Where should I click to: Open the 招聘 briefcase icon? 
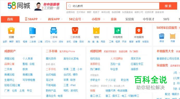(x=11, y=31)
